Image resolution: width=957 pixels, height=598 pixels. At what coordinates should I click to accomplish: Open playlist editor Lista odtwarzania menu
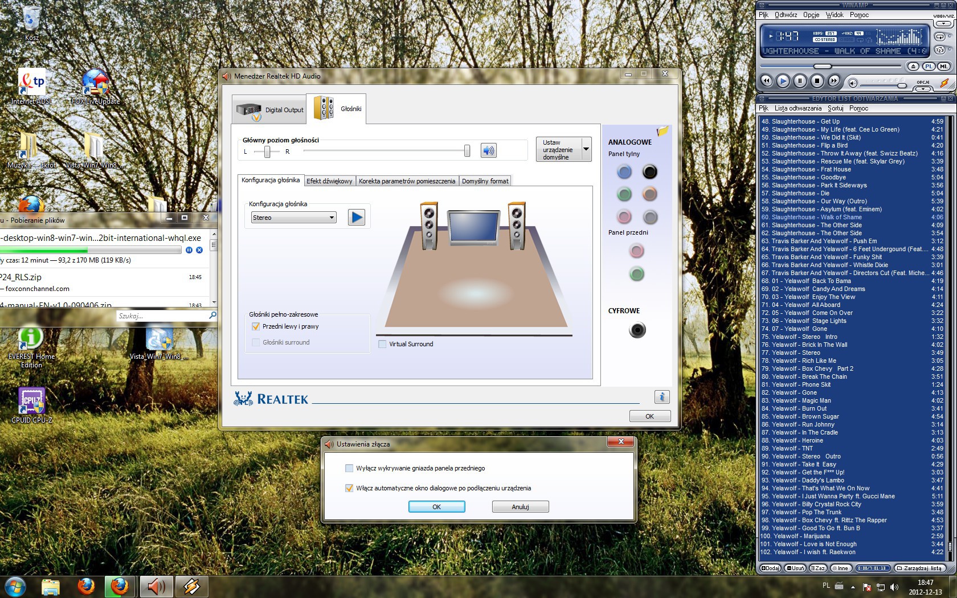[797, 108]
